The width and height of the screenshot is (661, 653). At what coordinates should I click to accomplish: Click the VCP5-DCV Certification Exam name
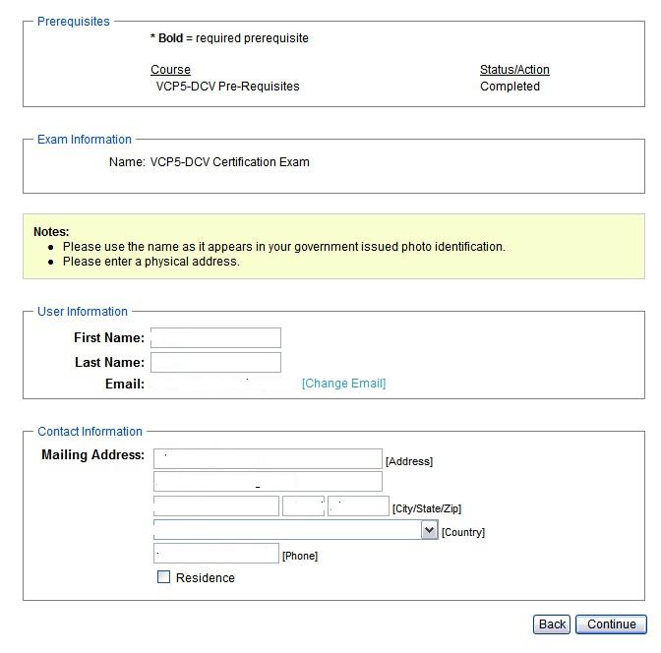[x=229, y=162]
